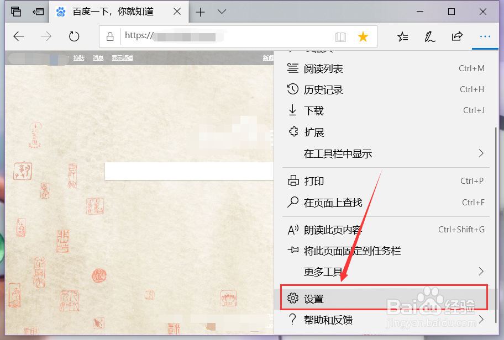Screen dimensions: 504x340
Task: Click the 消息 link on page
Action: click(98, 58)
